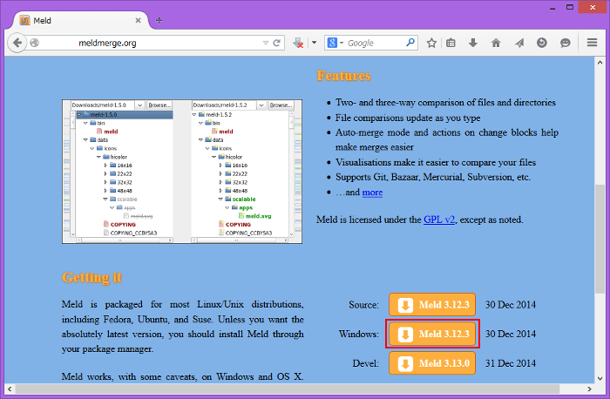Click the vertical scrollbar up arrow
Viewport: 610px width, 399px height.
(x=600, y=62)
